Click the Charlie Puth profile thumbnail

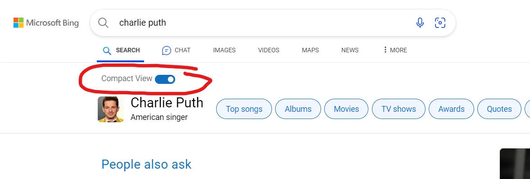pyautogui.click(x=110, y=109)
